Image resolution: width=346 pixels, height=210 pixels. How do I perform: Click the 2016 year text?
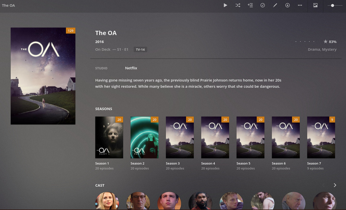tap(99, 42)
